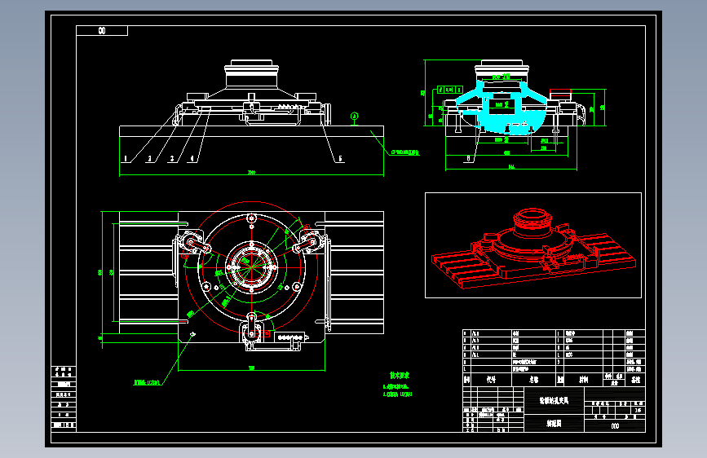Screen dimensions: 707x458
Task: Click the 000 drawing number in title block
Action: [x=615, y=425]
